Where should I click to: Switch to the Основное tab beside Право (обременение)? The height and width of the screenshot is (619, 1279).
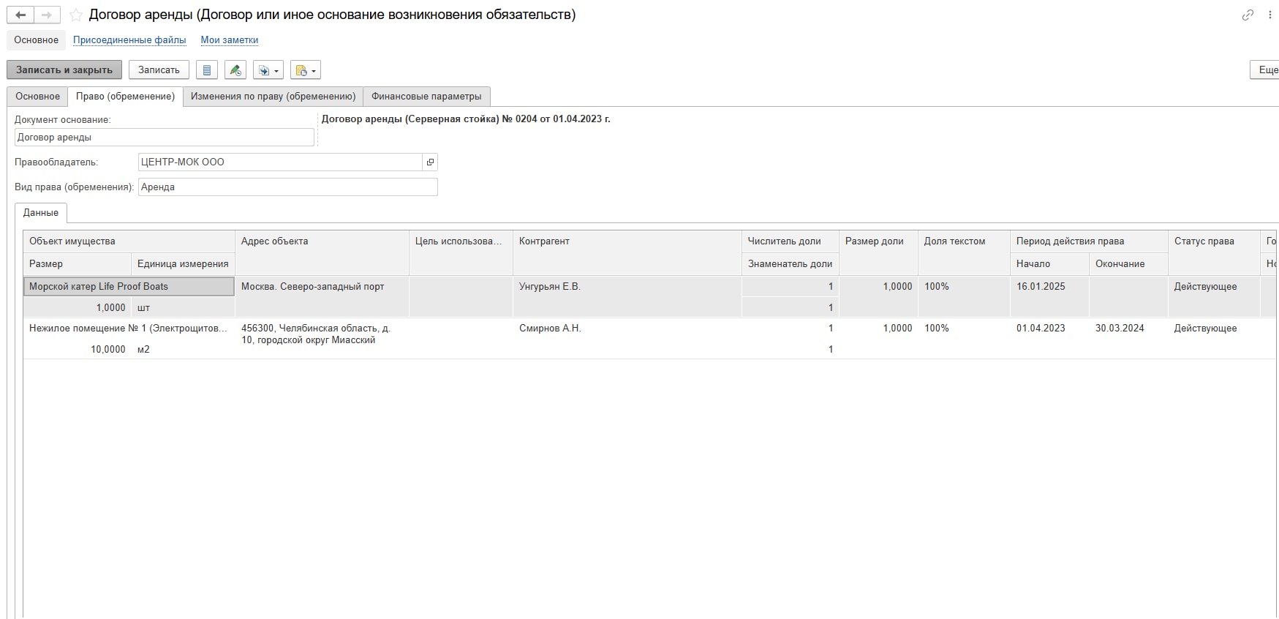click(x=37, y=97)
